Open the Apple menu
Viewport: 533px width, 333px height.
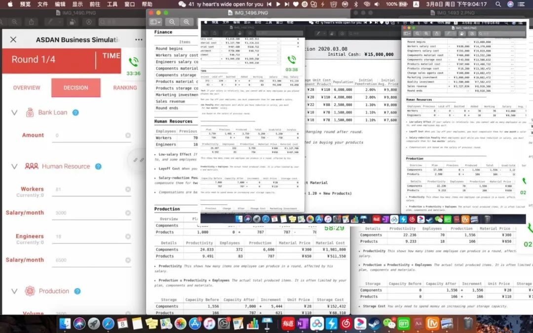coord(10,4)
